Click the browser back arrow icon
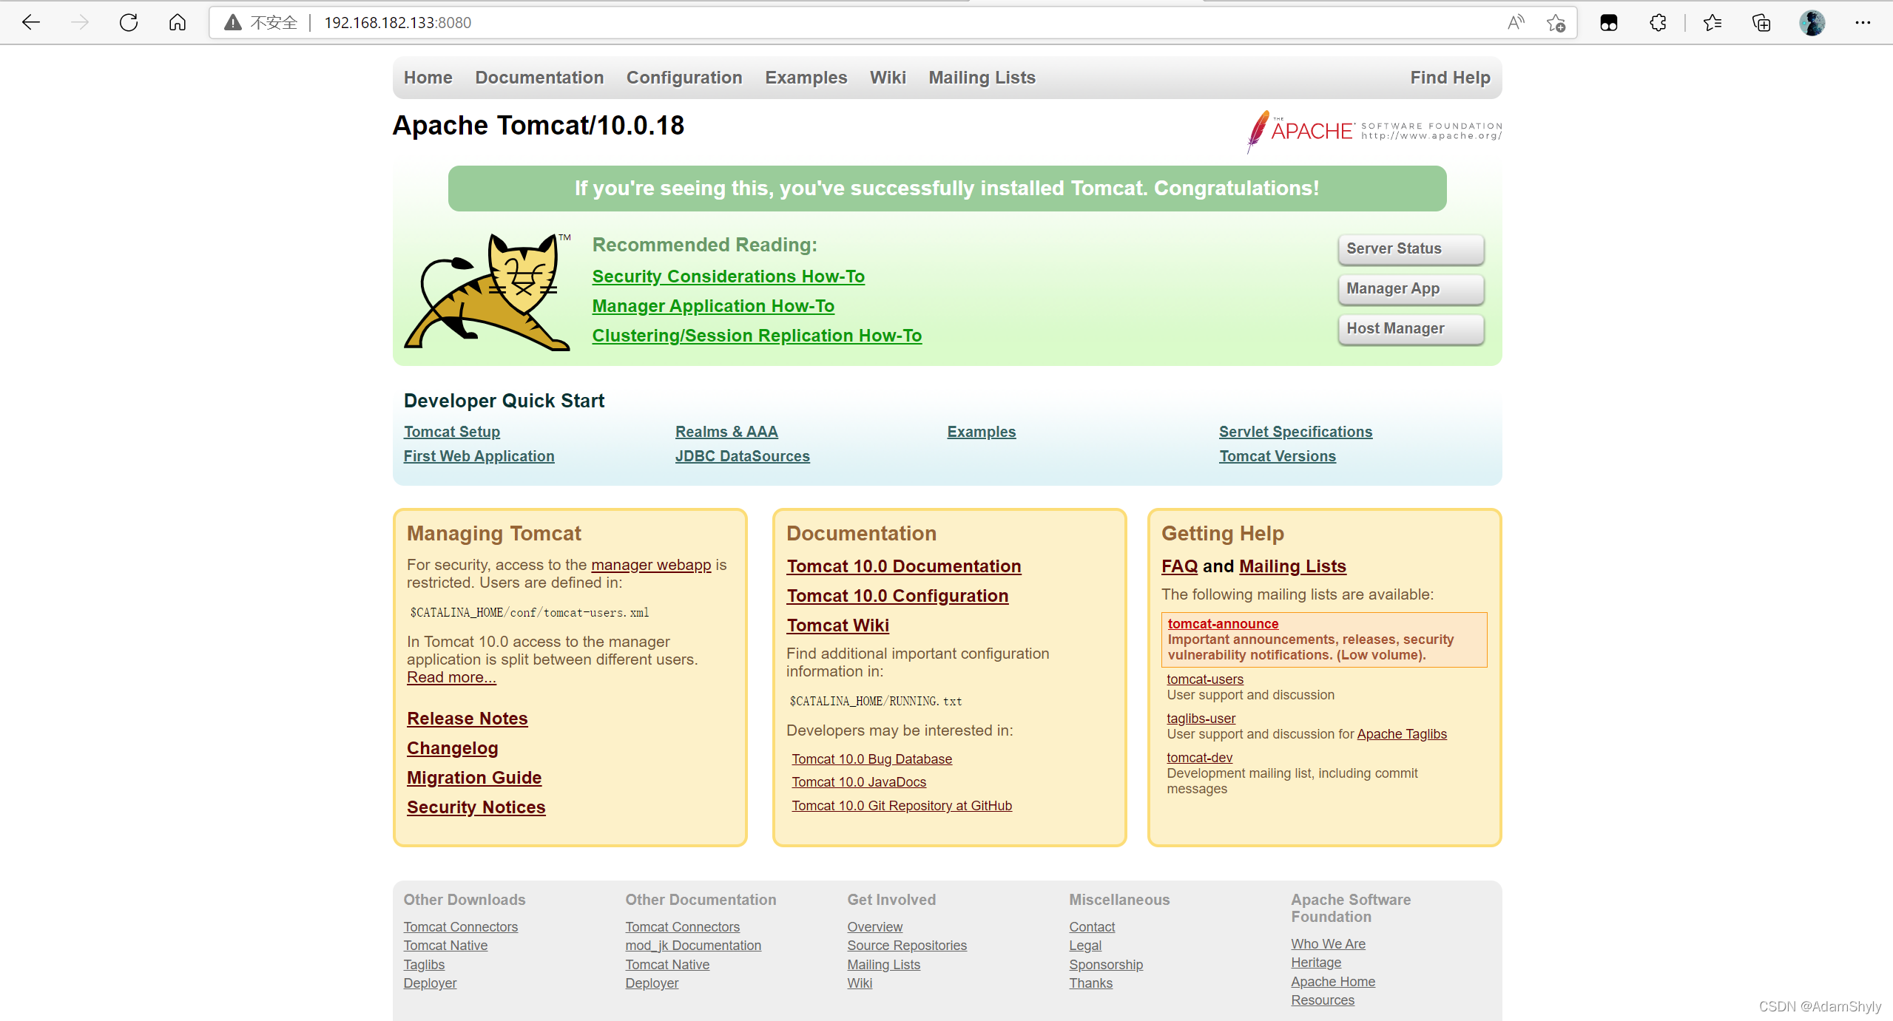The image size is (1893, 1021). point(31,22)
